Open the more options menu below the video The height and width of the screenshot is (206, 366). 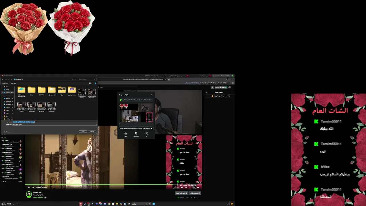tap(199, 197)
